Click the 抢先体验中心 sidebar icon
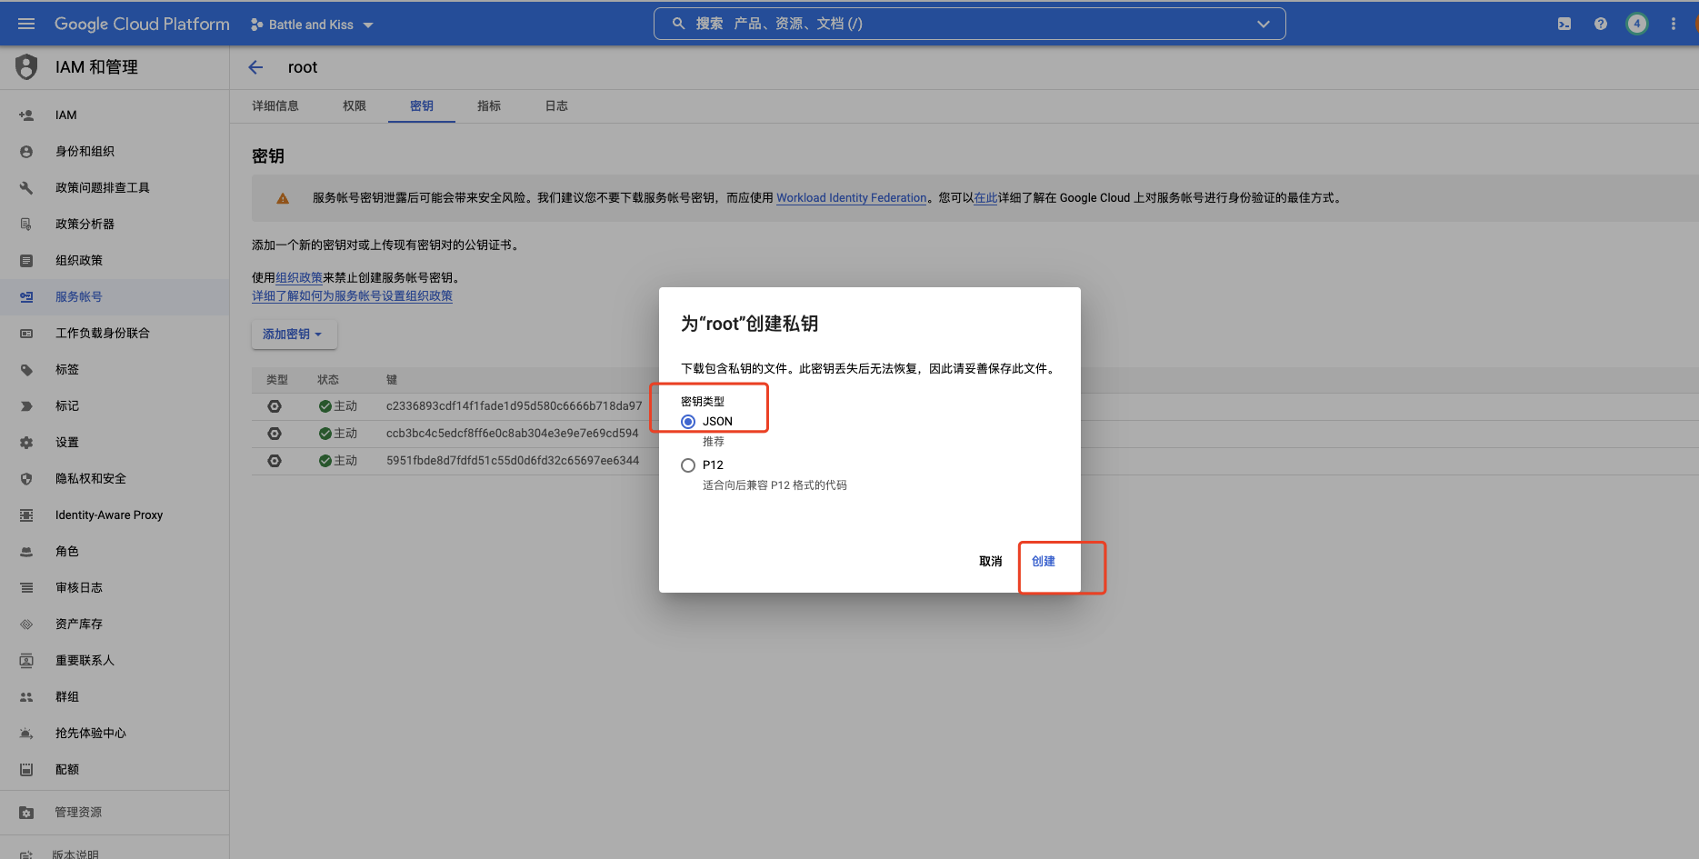Image resolution: width=1699 pixels, height=859 pixels. (x=26, y=734)
